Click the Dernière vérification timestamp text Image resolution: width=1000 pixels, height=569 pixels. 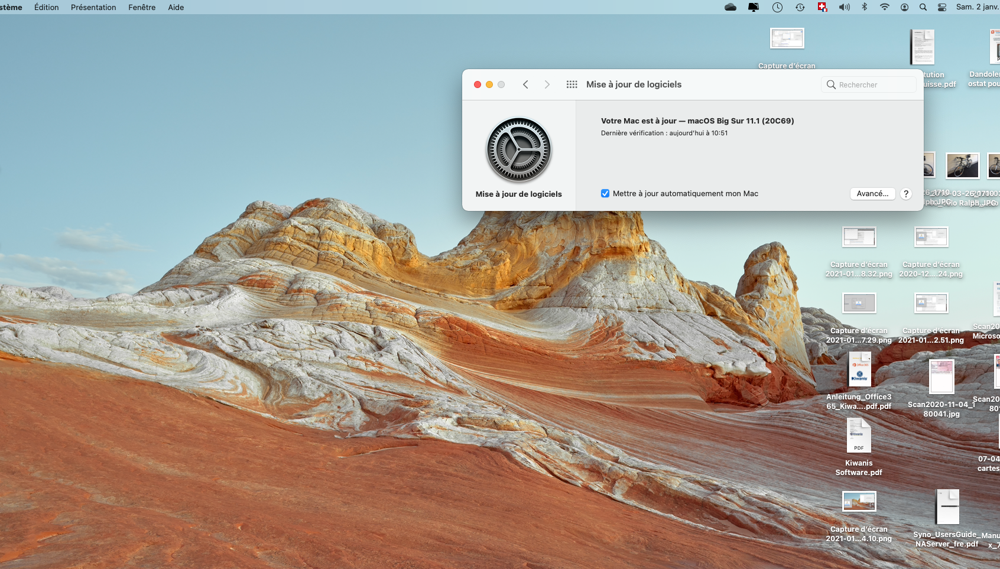click(x=664, y=133)
